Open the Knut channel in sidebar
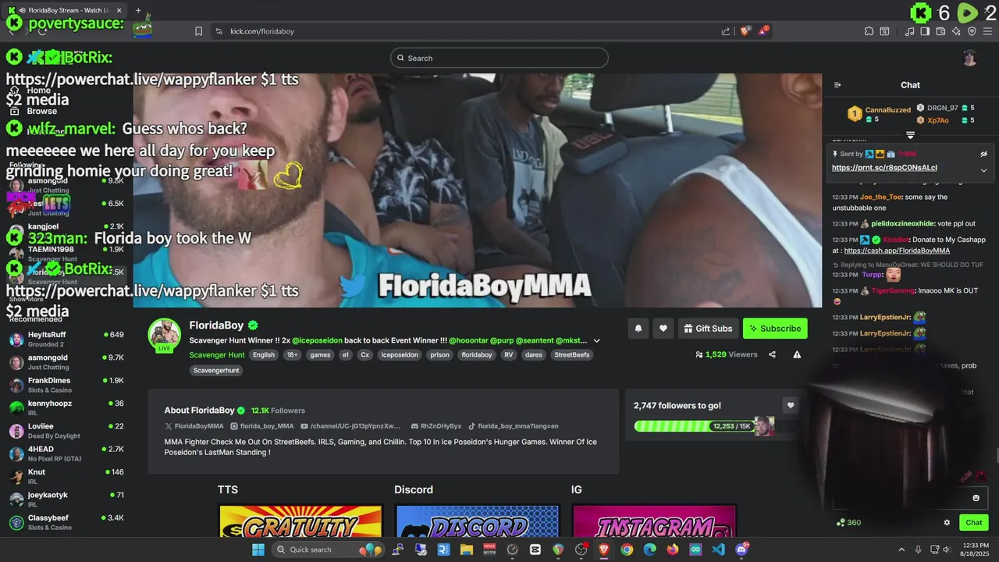999x562 pixels. click(66, 476)
